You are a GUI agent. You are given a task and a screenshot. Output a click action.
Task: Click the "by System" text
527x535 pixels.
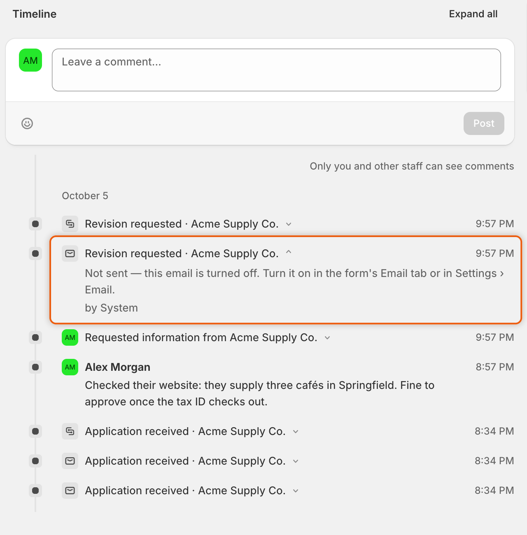coord(111,308)
